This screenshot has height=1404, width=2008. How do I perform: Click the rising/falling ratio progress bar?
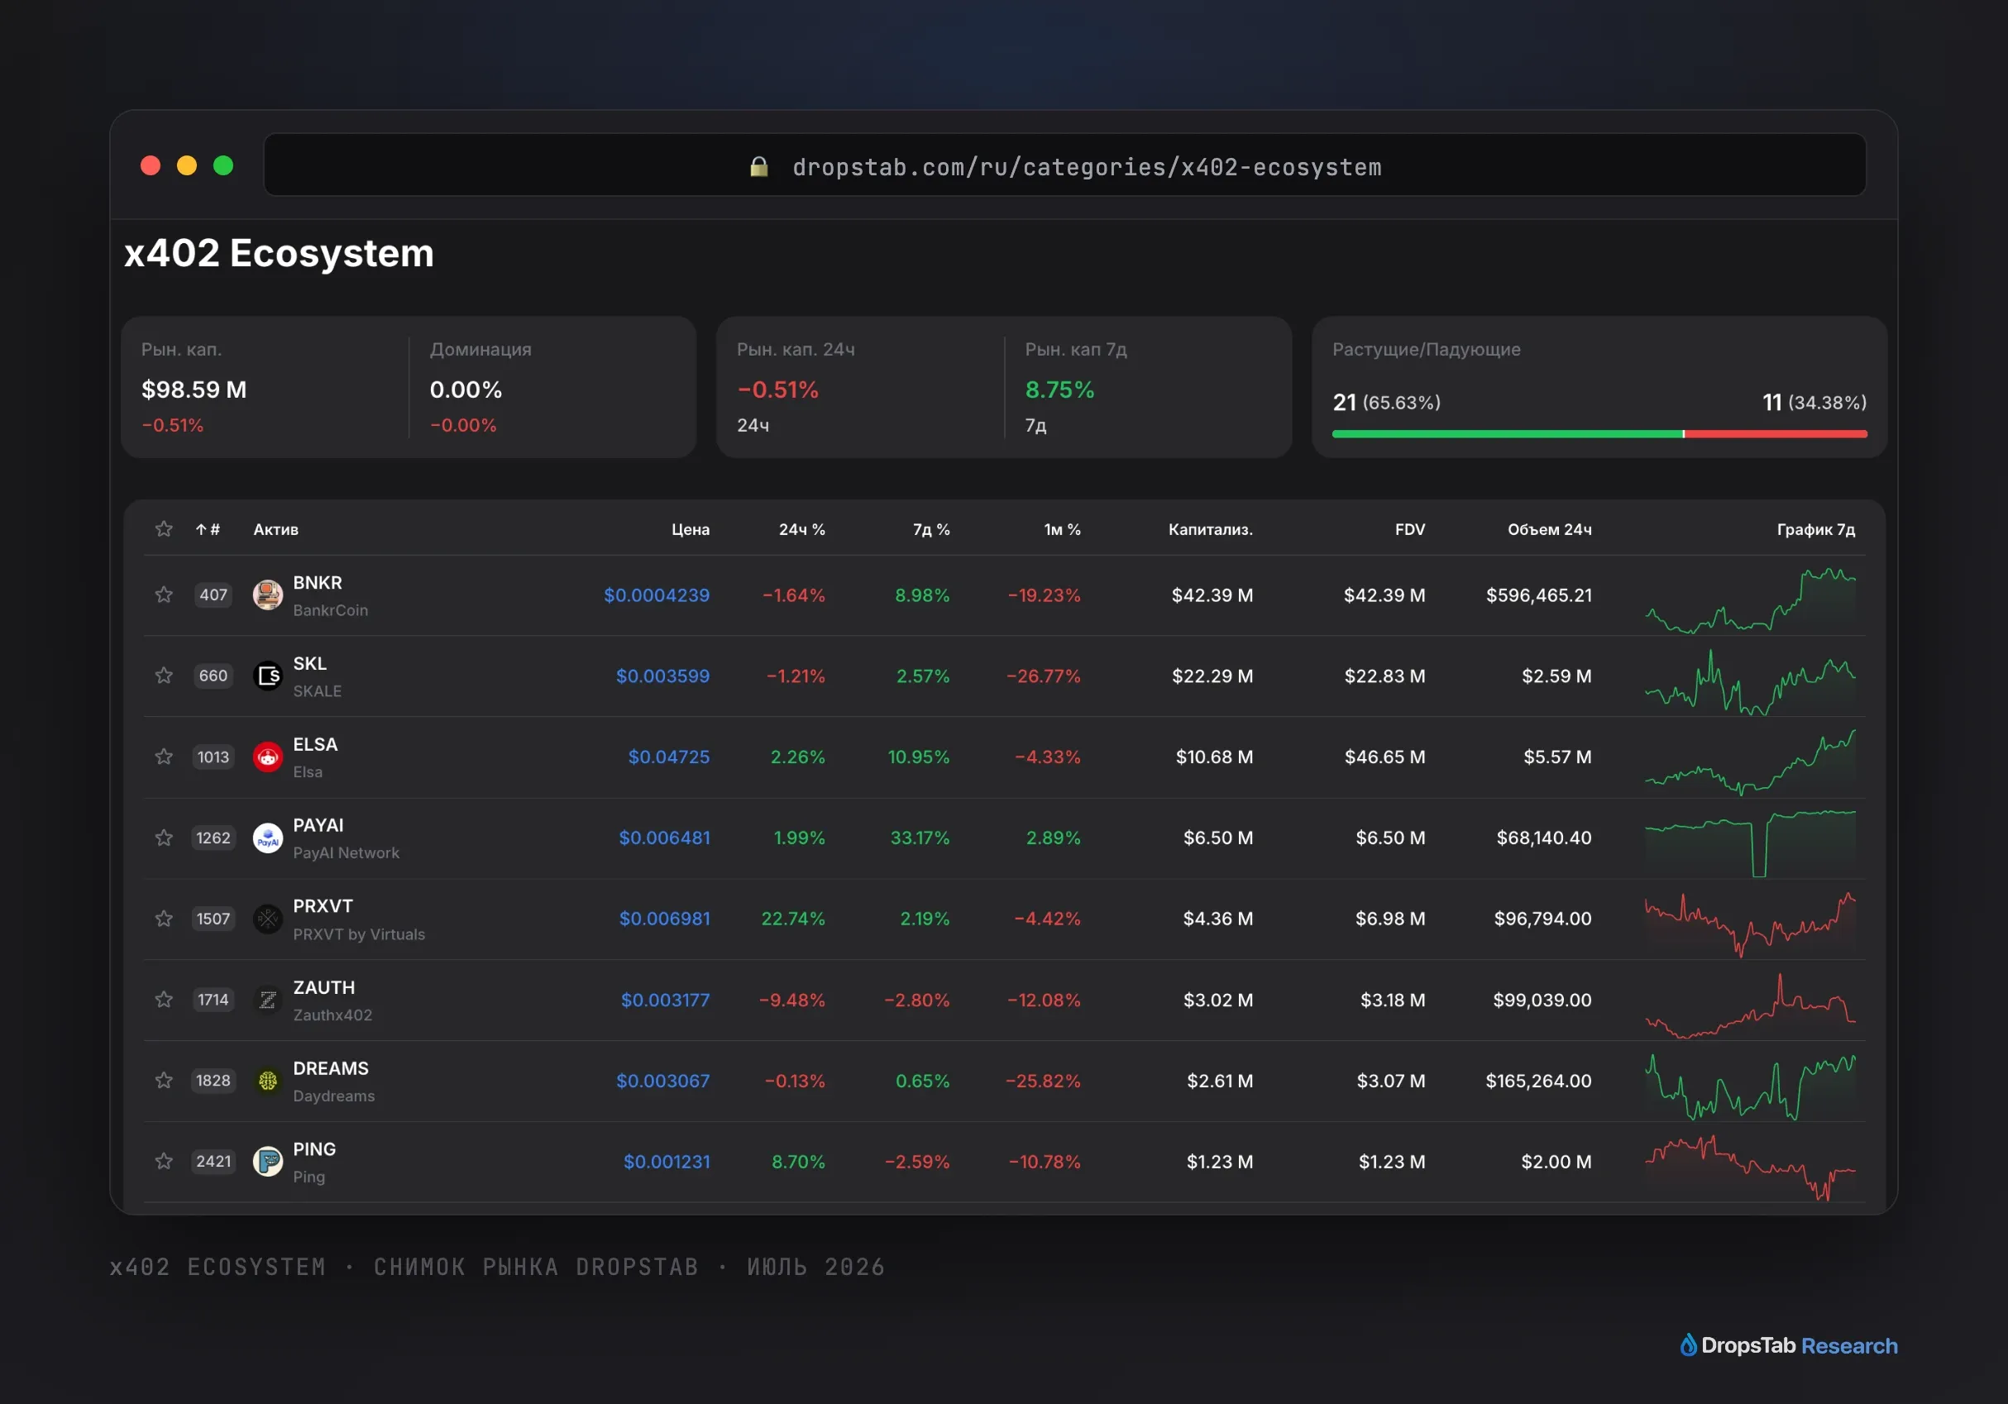point(1599,433)
